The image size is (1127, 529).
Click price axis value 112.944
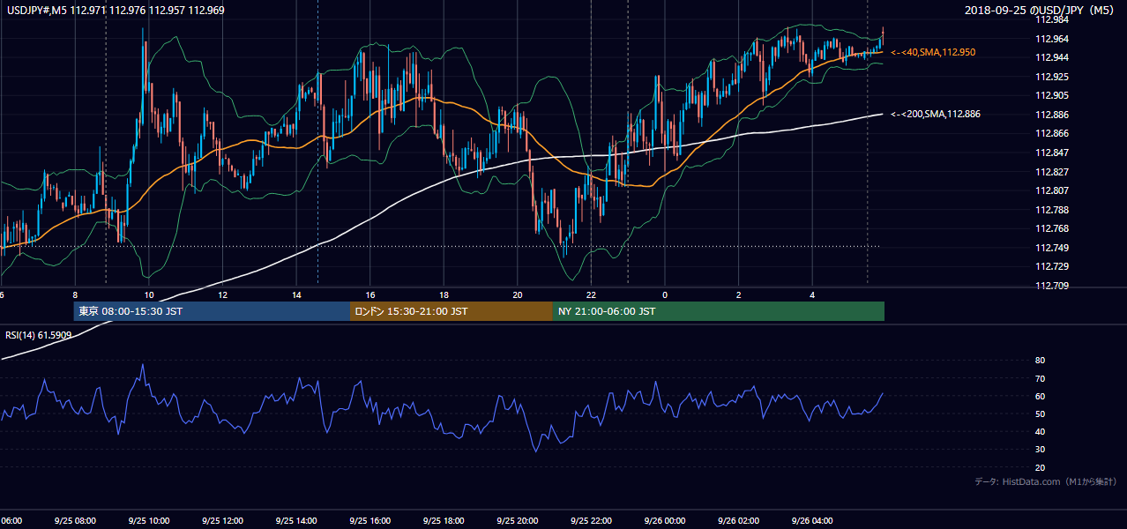(1051, 57)
